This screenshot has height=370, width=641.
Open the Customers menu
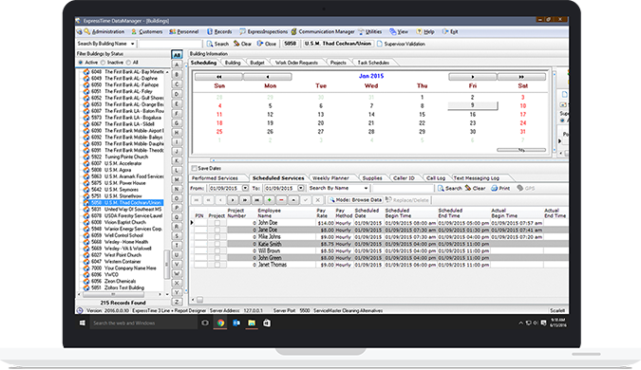coord(147,31)
